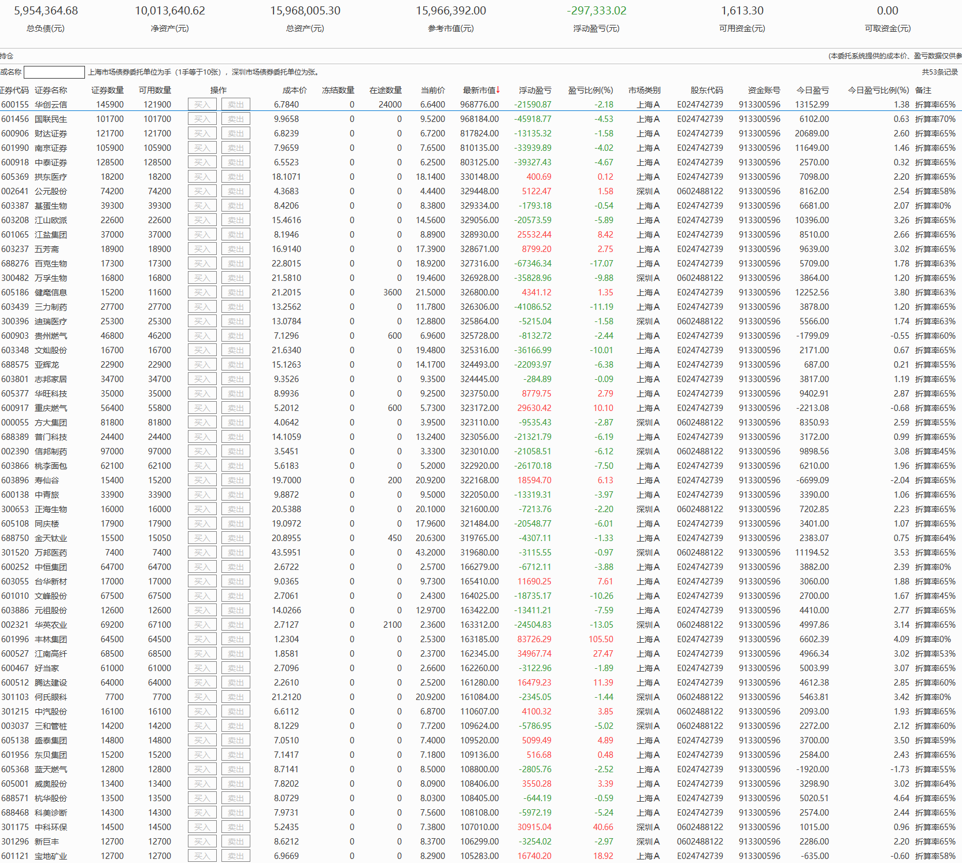Click floating P&L total -297,333.02
The height and width of the screenshot is (863, 962).
[x=597, y=11]
